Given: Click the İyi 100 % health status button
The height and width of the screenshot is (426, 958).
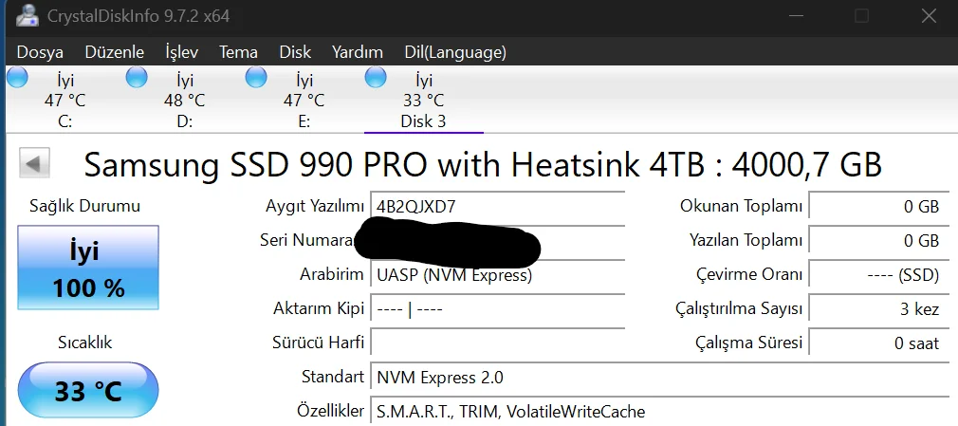Looking at the screenshot, I should point(88,268).
